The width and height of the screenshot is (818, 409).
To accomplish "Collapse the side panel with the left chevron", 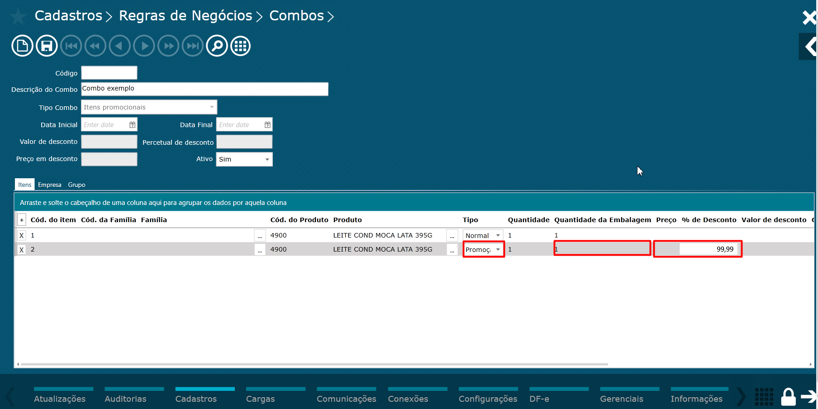I will click(x=808, y=46).
